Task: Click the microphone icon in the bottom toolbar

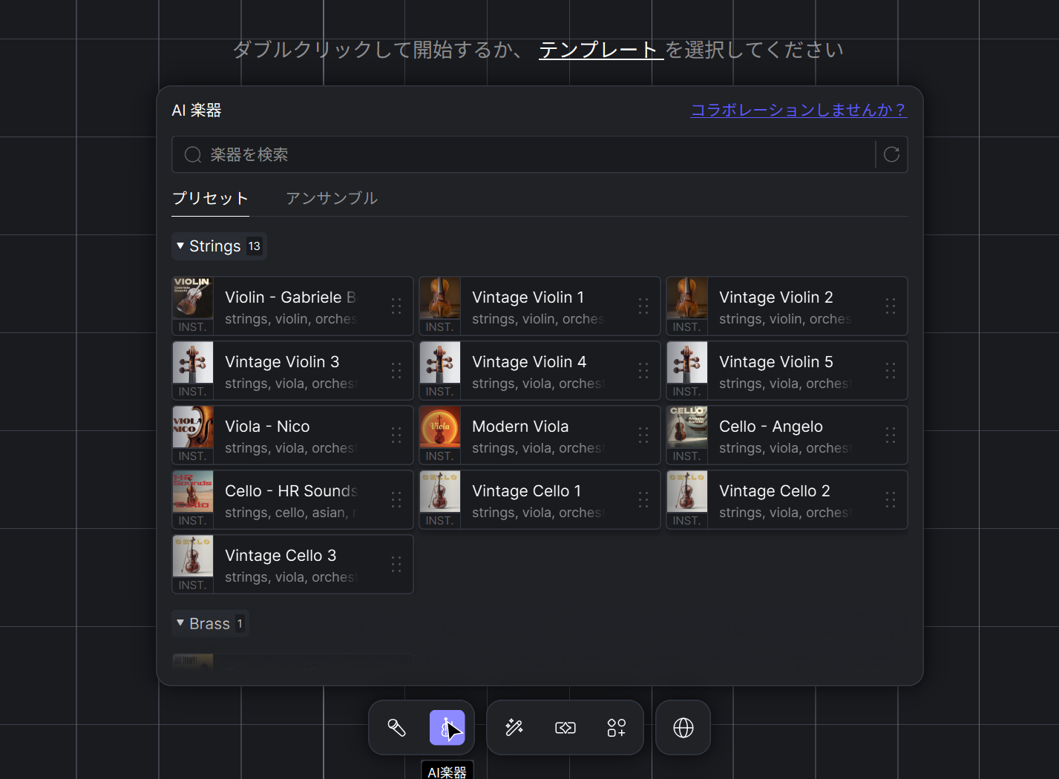Action: point(396,728)
